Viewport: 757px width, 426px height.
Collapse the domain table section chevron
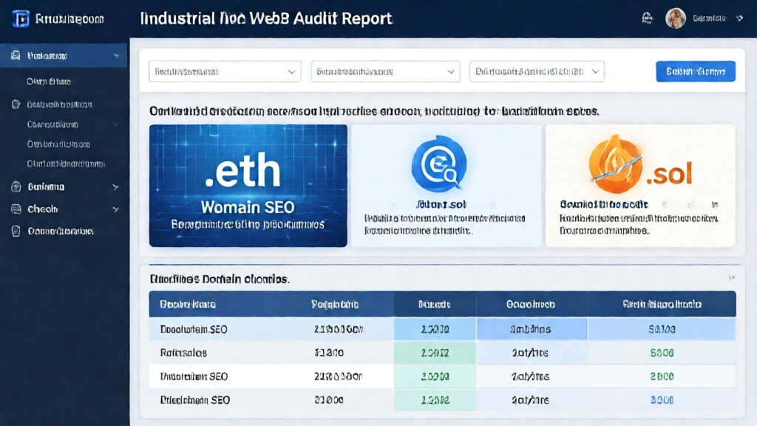(x=731, y=278)
